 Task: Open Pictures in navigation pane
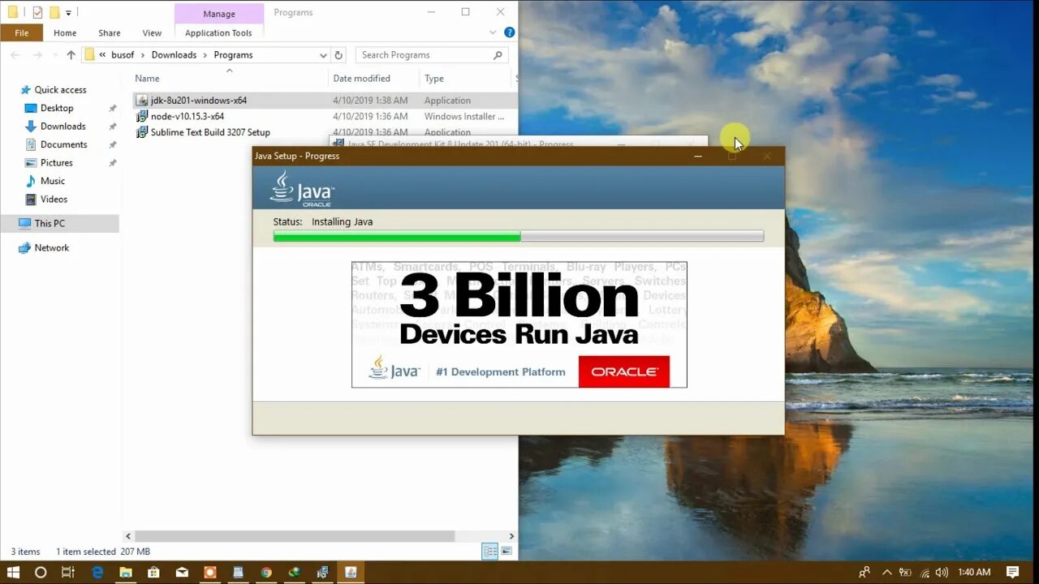(x=56, y=163)
